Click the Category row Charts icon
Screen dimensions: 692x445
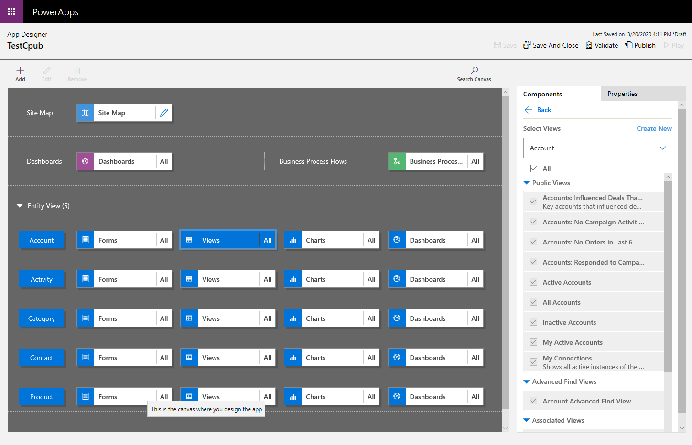tap(293, 318)
